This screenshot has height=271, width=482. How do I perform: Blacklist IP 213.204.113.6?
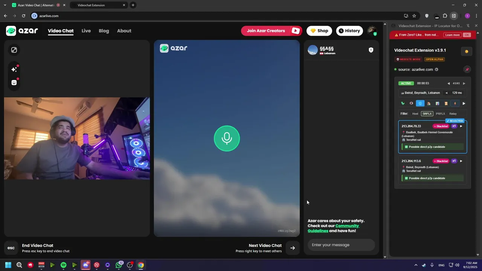click(441, 161)
